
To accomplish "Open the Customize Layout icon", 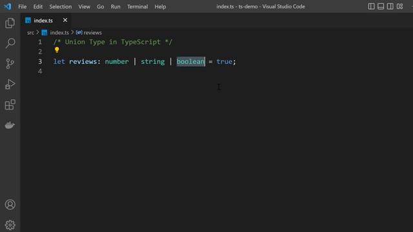I will [399, 6].
